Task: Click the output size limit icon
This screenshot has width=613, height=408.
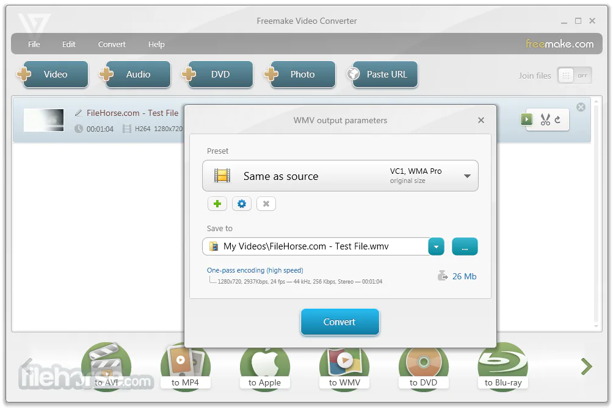Action: click(443, 276)
